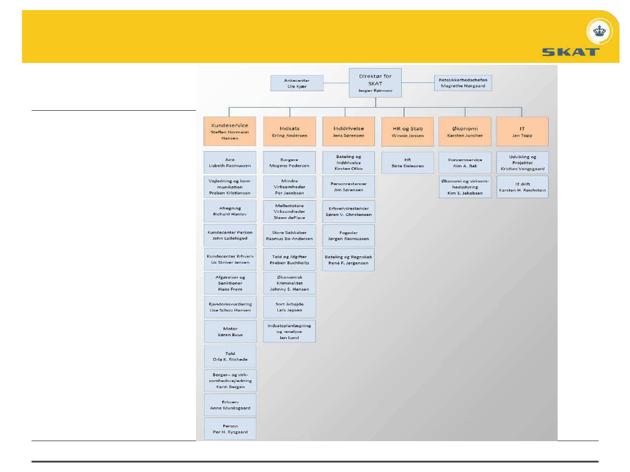Select Mindre Virksomheder Per Jacobsen box

[290, 187]
